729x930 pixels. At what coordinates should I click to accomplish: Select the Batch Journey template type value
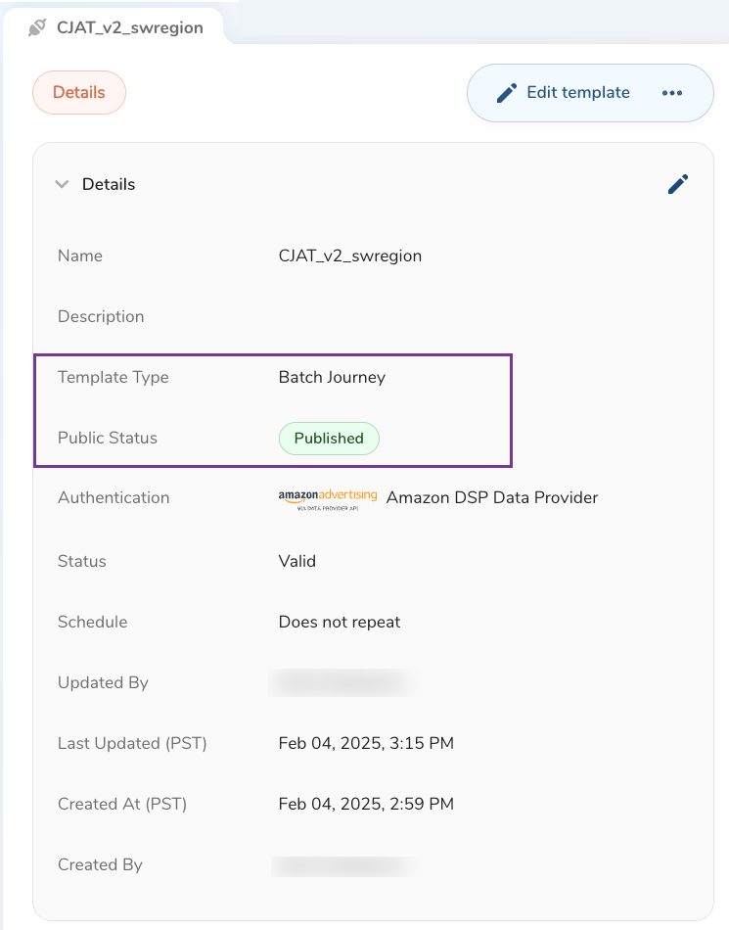pos(332,378)
